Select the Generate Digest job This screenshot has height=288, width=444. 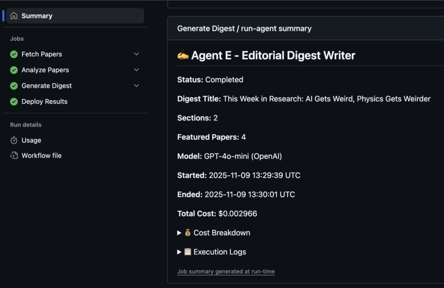point(46,86)
